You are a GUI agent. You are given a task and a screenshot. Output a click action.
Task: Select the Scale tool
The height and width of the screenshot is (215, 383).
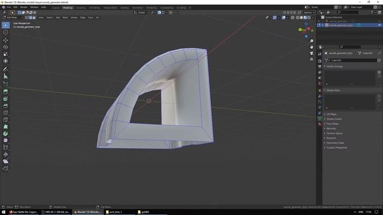coord(5,54)
